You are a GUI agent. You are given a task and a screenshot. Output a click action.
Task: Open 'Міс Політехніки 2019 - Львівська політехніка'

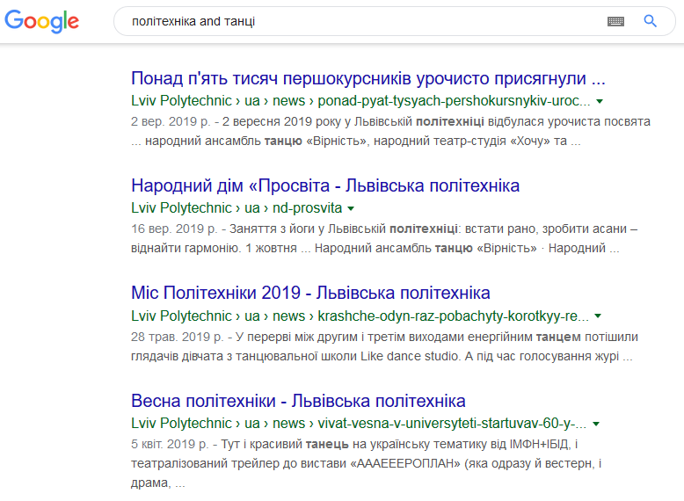310,293
